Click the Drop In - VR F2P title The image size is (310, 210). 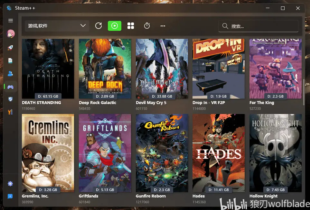pyautogui.click(x=209, y=102)
